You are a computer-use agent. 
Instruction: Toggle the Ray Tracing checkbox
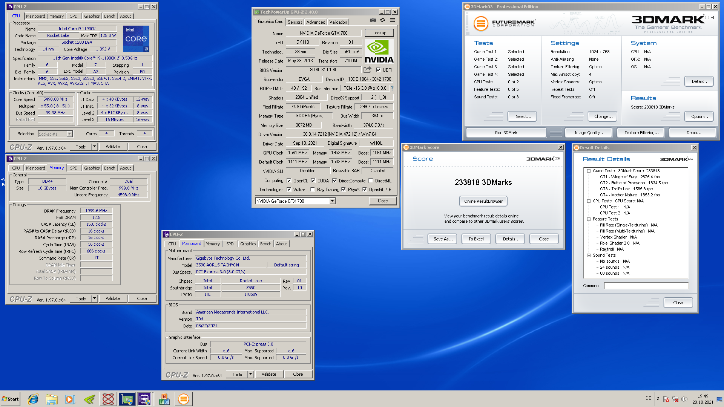coord(313,189)
